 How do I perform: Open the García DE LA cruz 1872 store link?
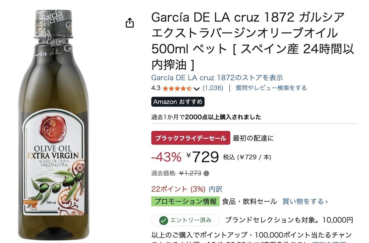pos(217,78)
